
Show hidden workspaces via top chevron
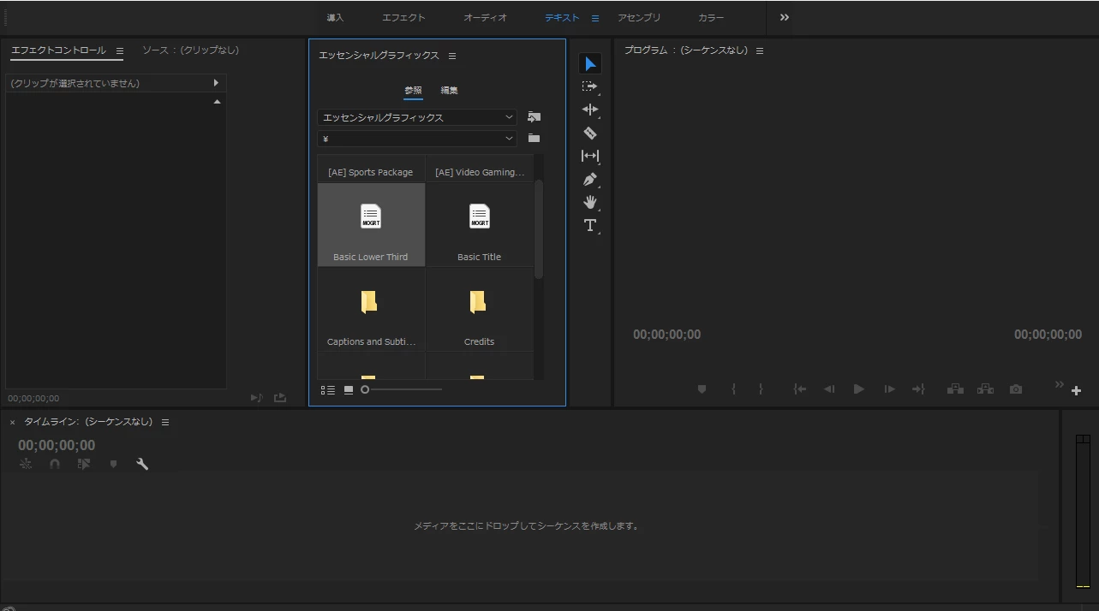(x=785, y=17)
